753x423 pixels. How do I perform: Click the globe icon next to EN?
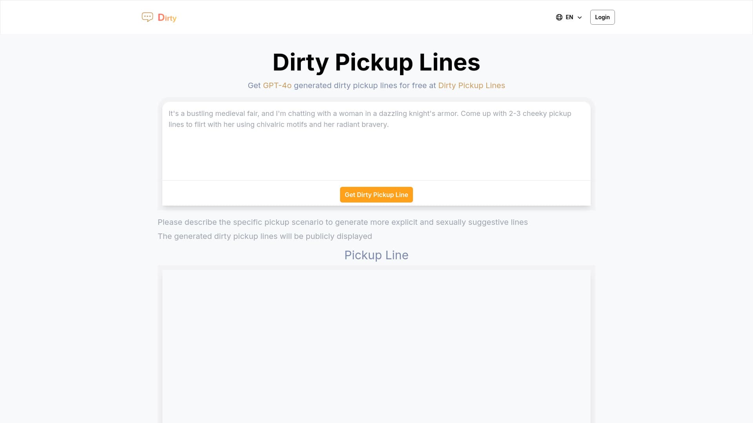click(x=559, y=17)
